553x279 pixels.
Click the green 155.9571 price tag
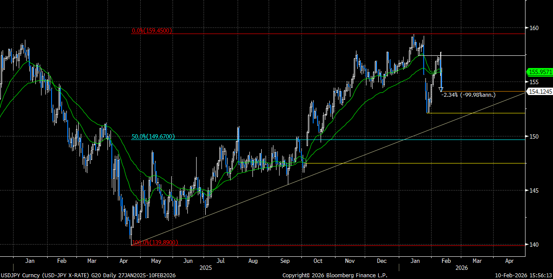(540, 72)
